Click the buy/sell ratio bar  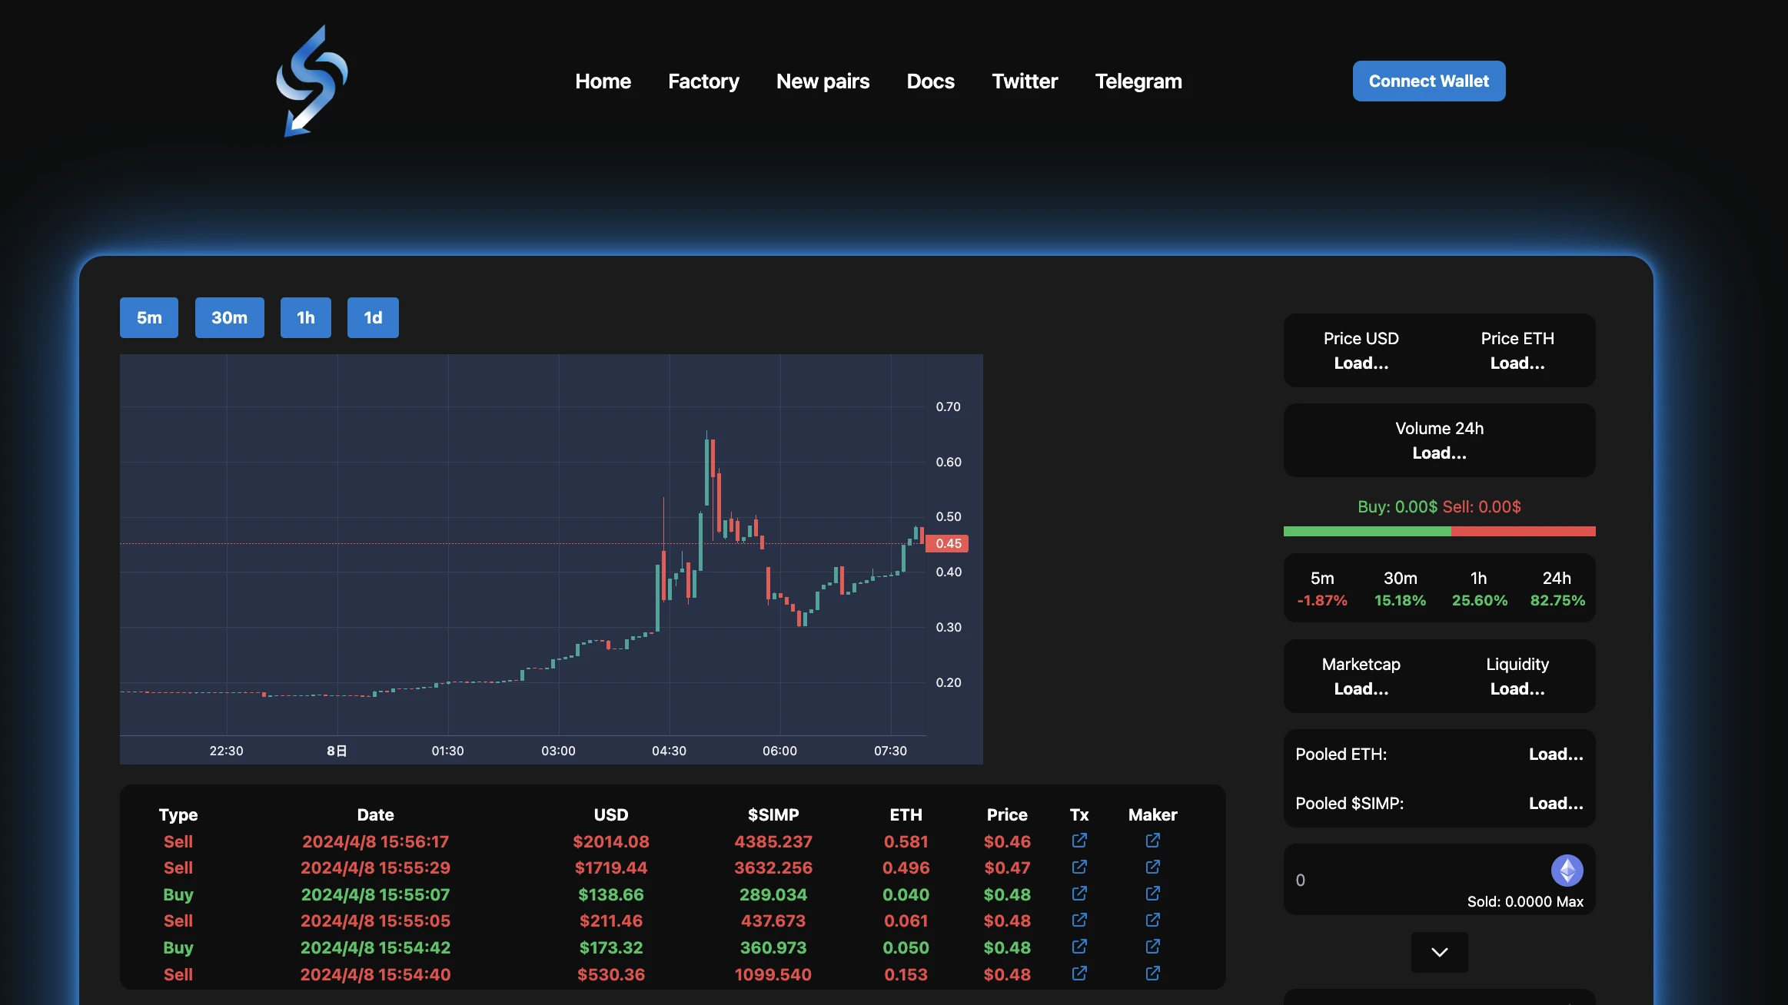tap(1439, 531)
